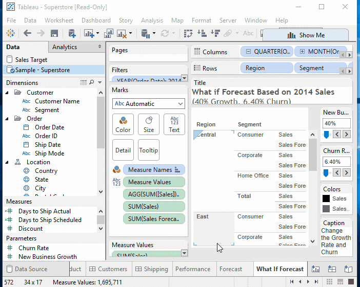Click the New Business Growth slider handle

pos(326,134)
